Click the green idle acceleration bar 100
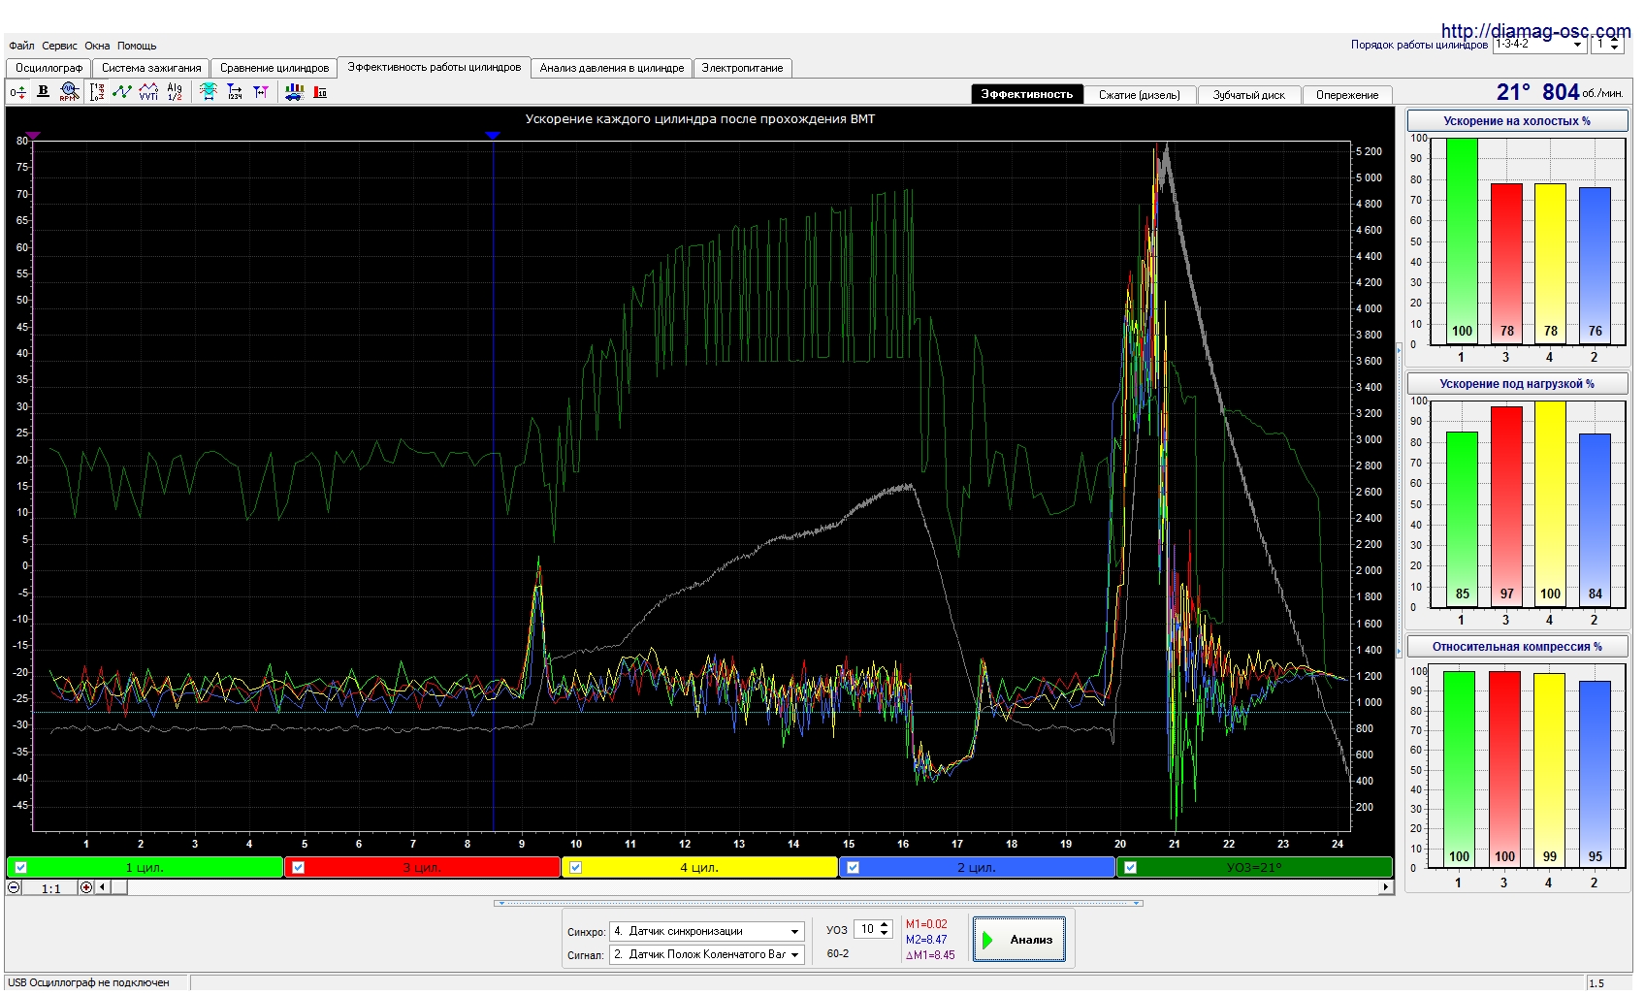 point(1462,241)
